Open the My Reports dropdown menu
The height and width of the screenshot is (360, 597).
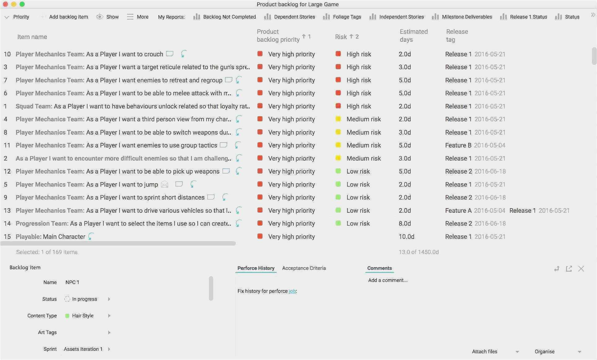(171, 16)
